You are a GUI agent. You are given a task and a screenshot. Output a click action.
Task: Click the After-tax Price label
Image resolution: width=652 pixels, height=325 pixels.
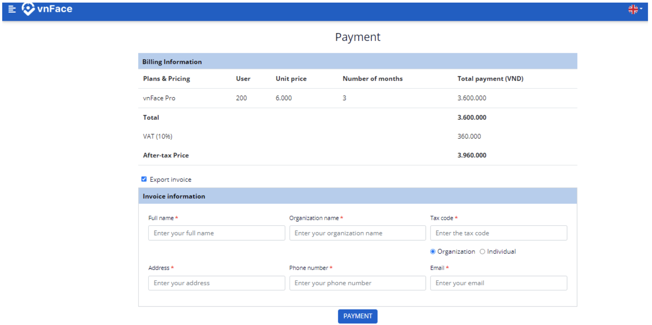[166, 155]
